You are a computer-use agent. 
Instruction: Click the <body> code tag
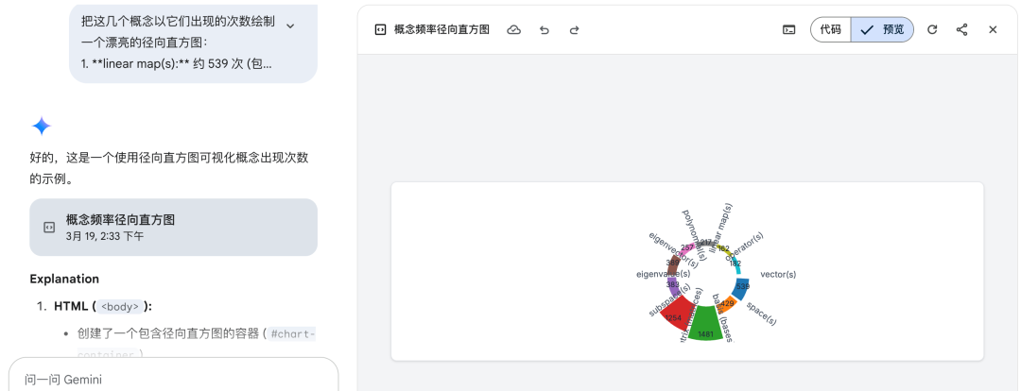tap(120, 306)
